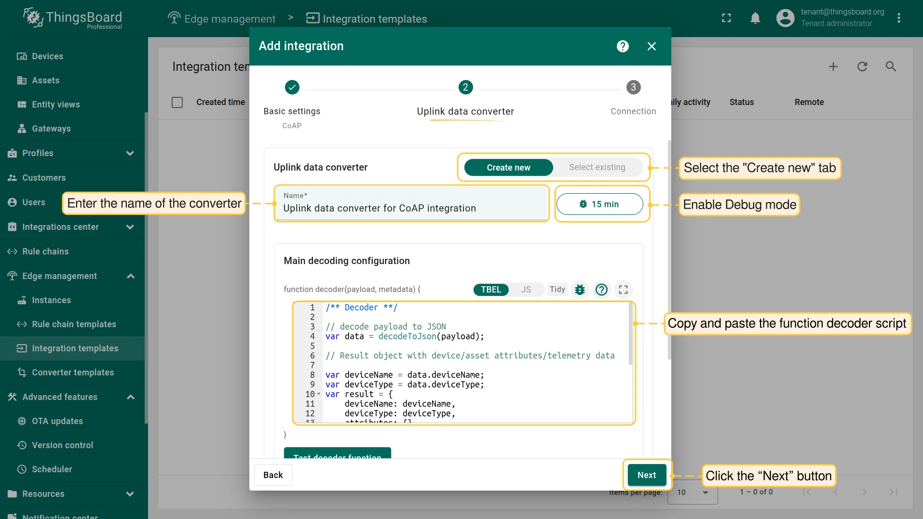Open search in the integration templates table
The width and height of the screenshot is (923, 519).
point(891,67)
